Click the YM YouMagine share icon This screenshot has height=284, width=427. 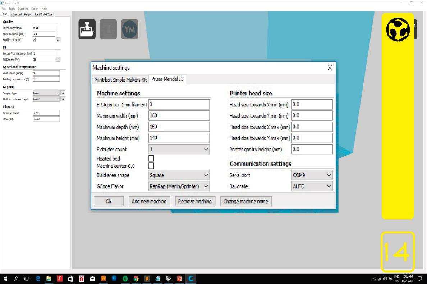(x=130, y=29)
